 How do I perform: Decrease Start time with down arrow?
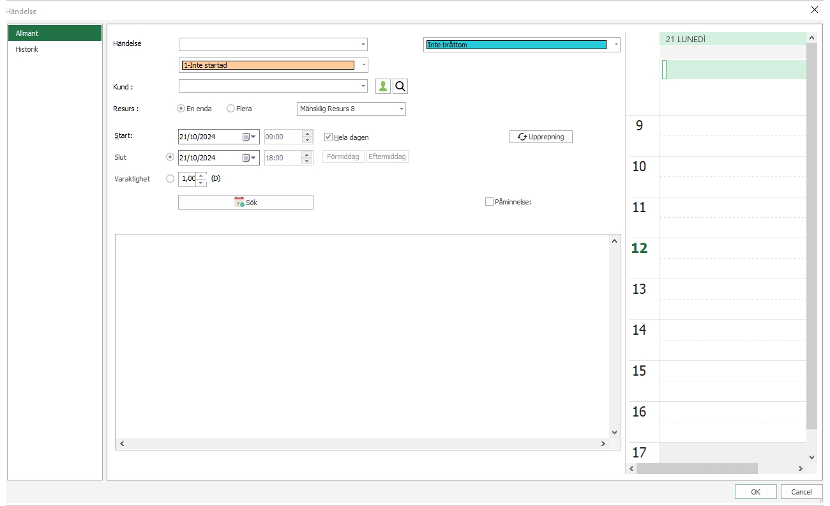(307, 140)
